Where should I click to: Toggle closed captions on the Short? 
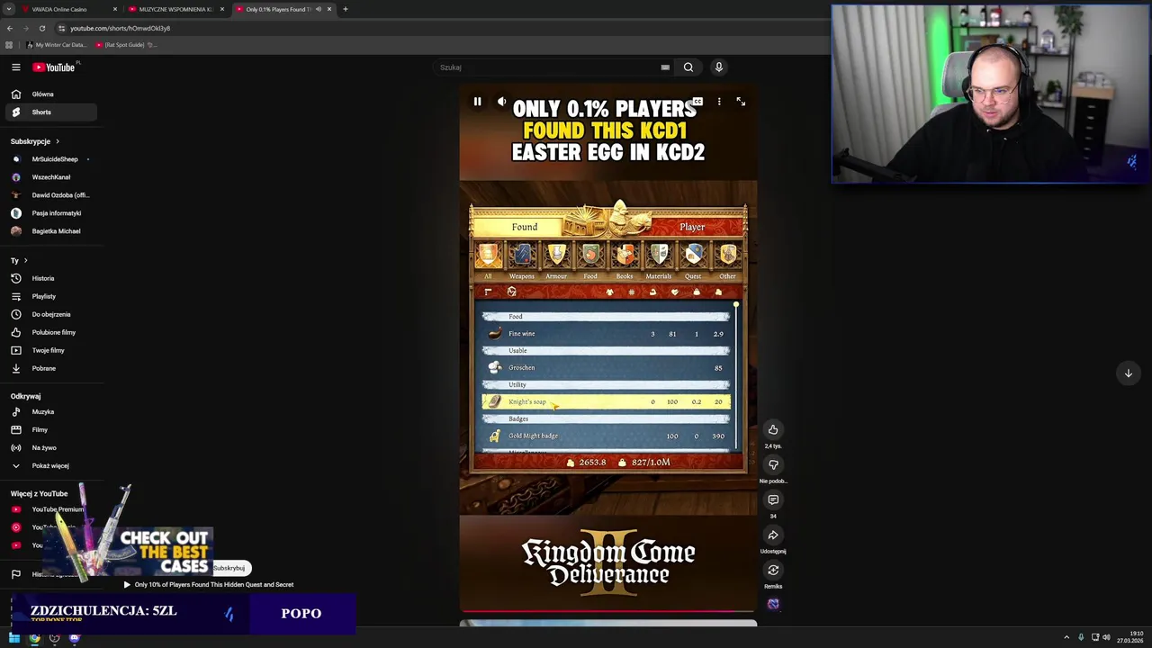click(x=697, y=102)
